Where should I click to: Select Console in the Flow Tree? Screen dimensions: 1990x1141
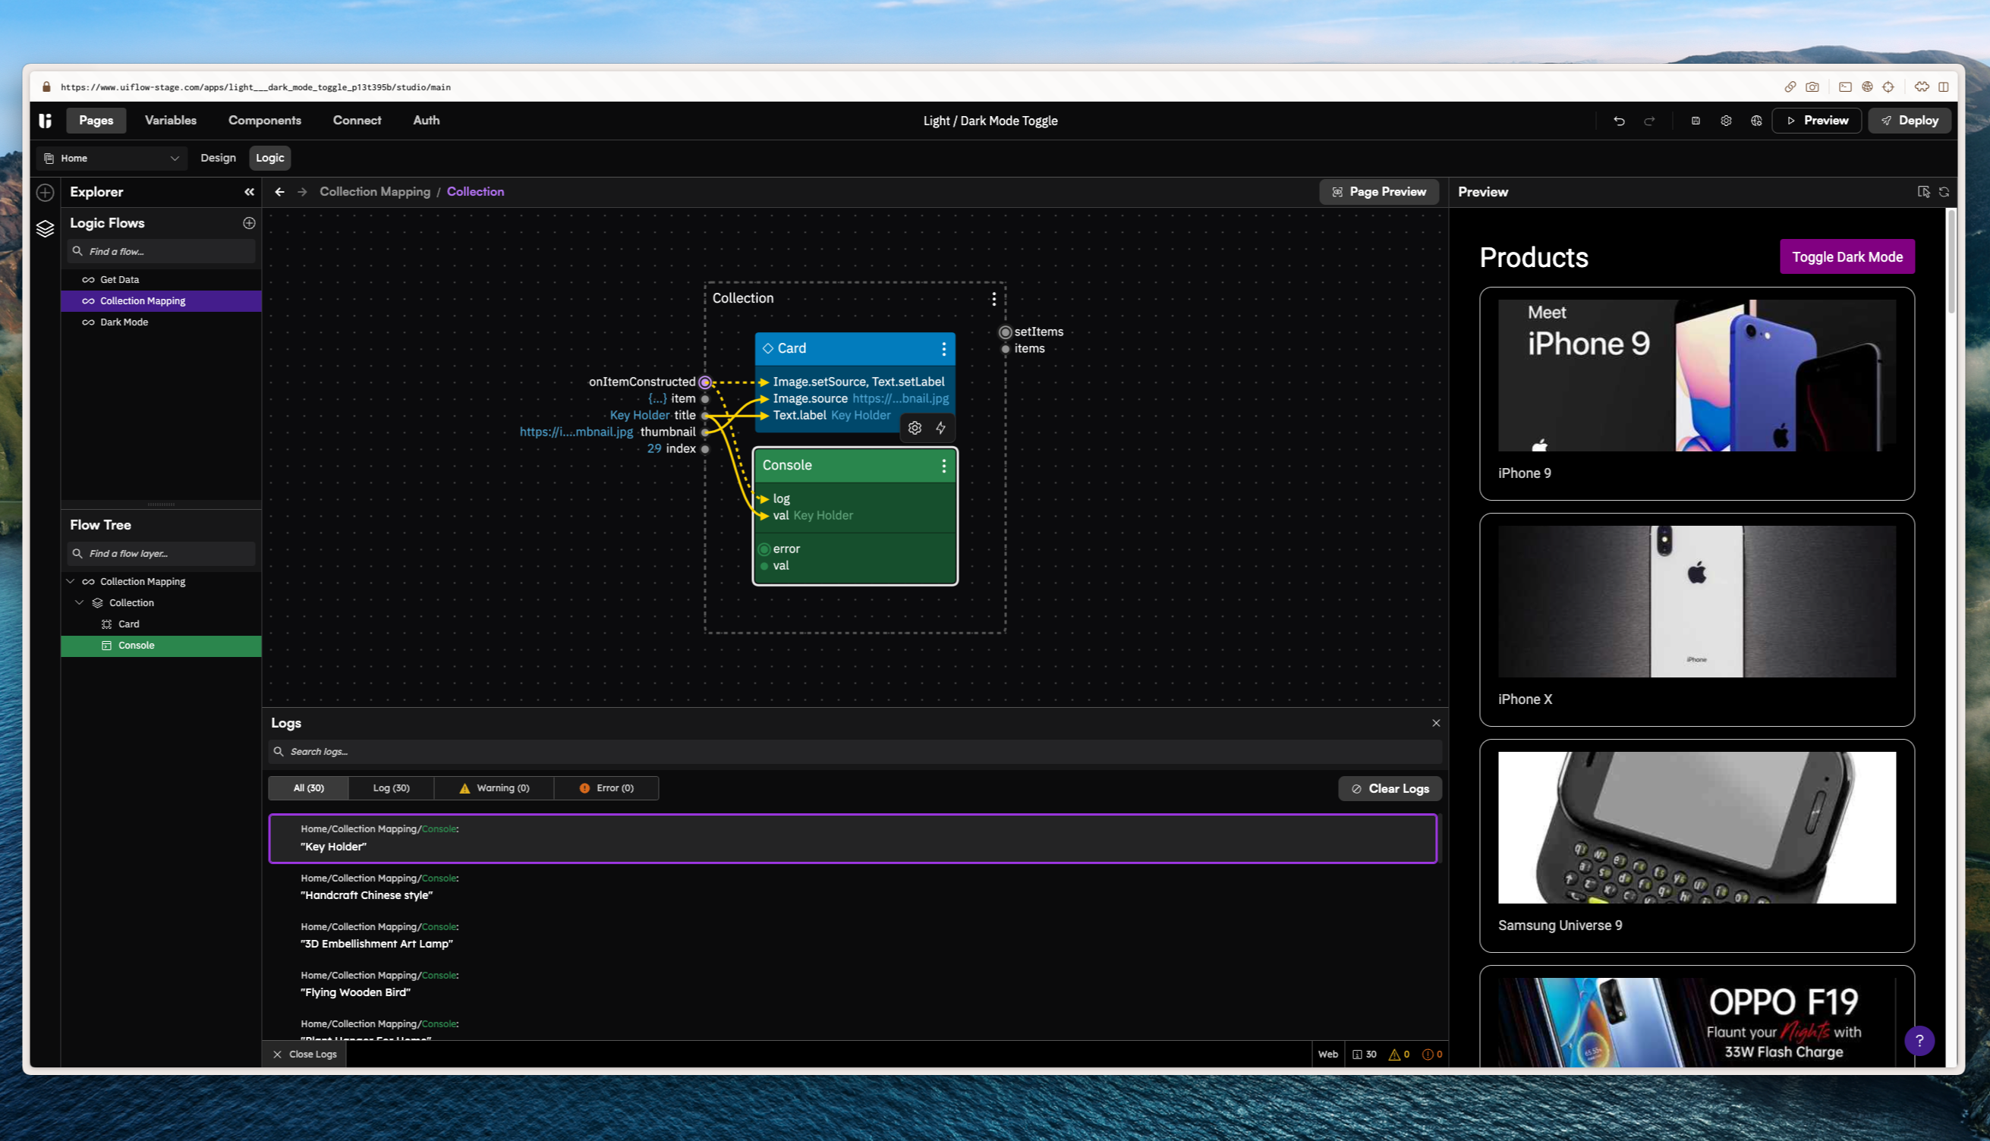161,646
